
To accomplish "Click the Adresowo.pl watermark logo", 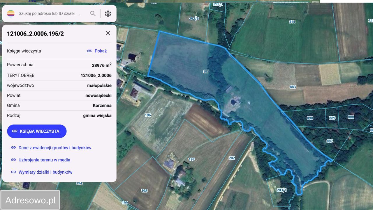I will pyautogui.click(x=30, y=200).
